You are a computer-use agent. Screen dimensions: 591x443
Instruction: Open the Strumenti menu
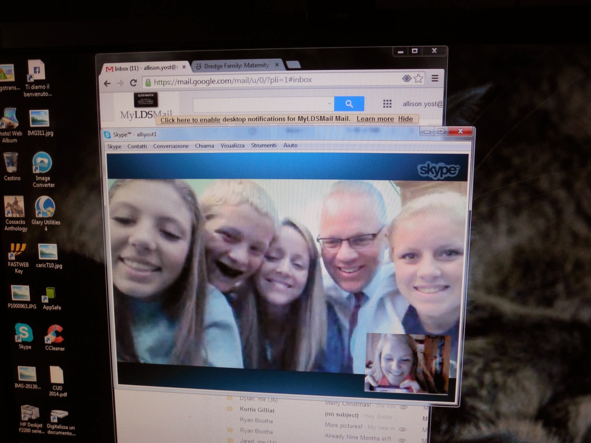(x=264, y=145)
